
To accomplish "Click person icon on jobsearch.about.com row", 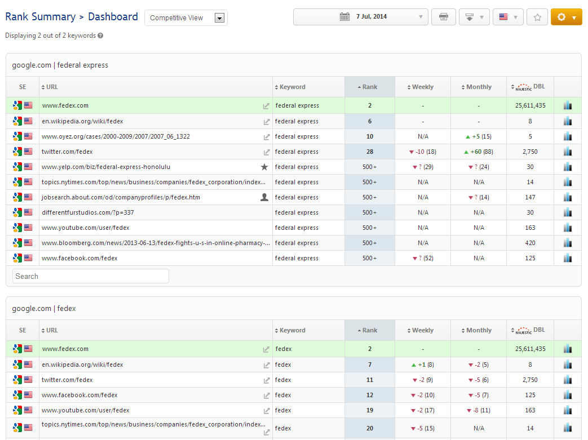I will coord(264,198).
